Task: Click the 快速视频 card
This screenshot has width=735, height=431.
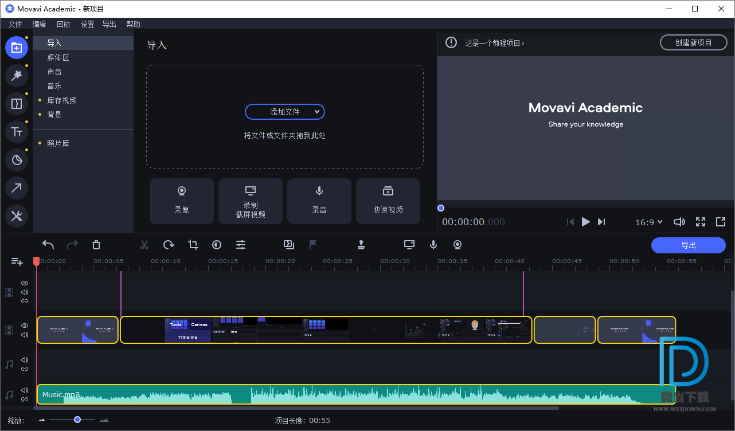Action: [388, 201]
